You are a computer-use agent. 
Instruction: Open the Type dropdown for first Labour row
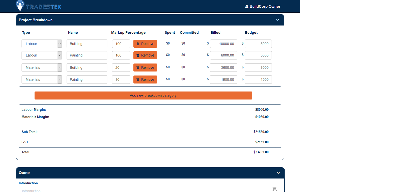(42, 44)
